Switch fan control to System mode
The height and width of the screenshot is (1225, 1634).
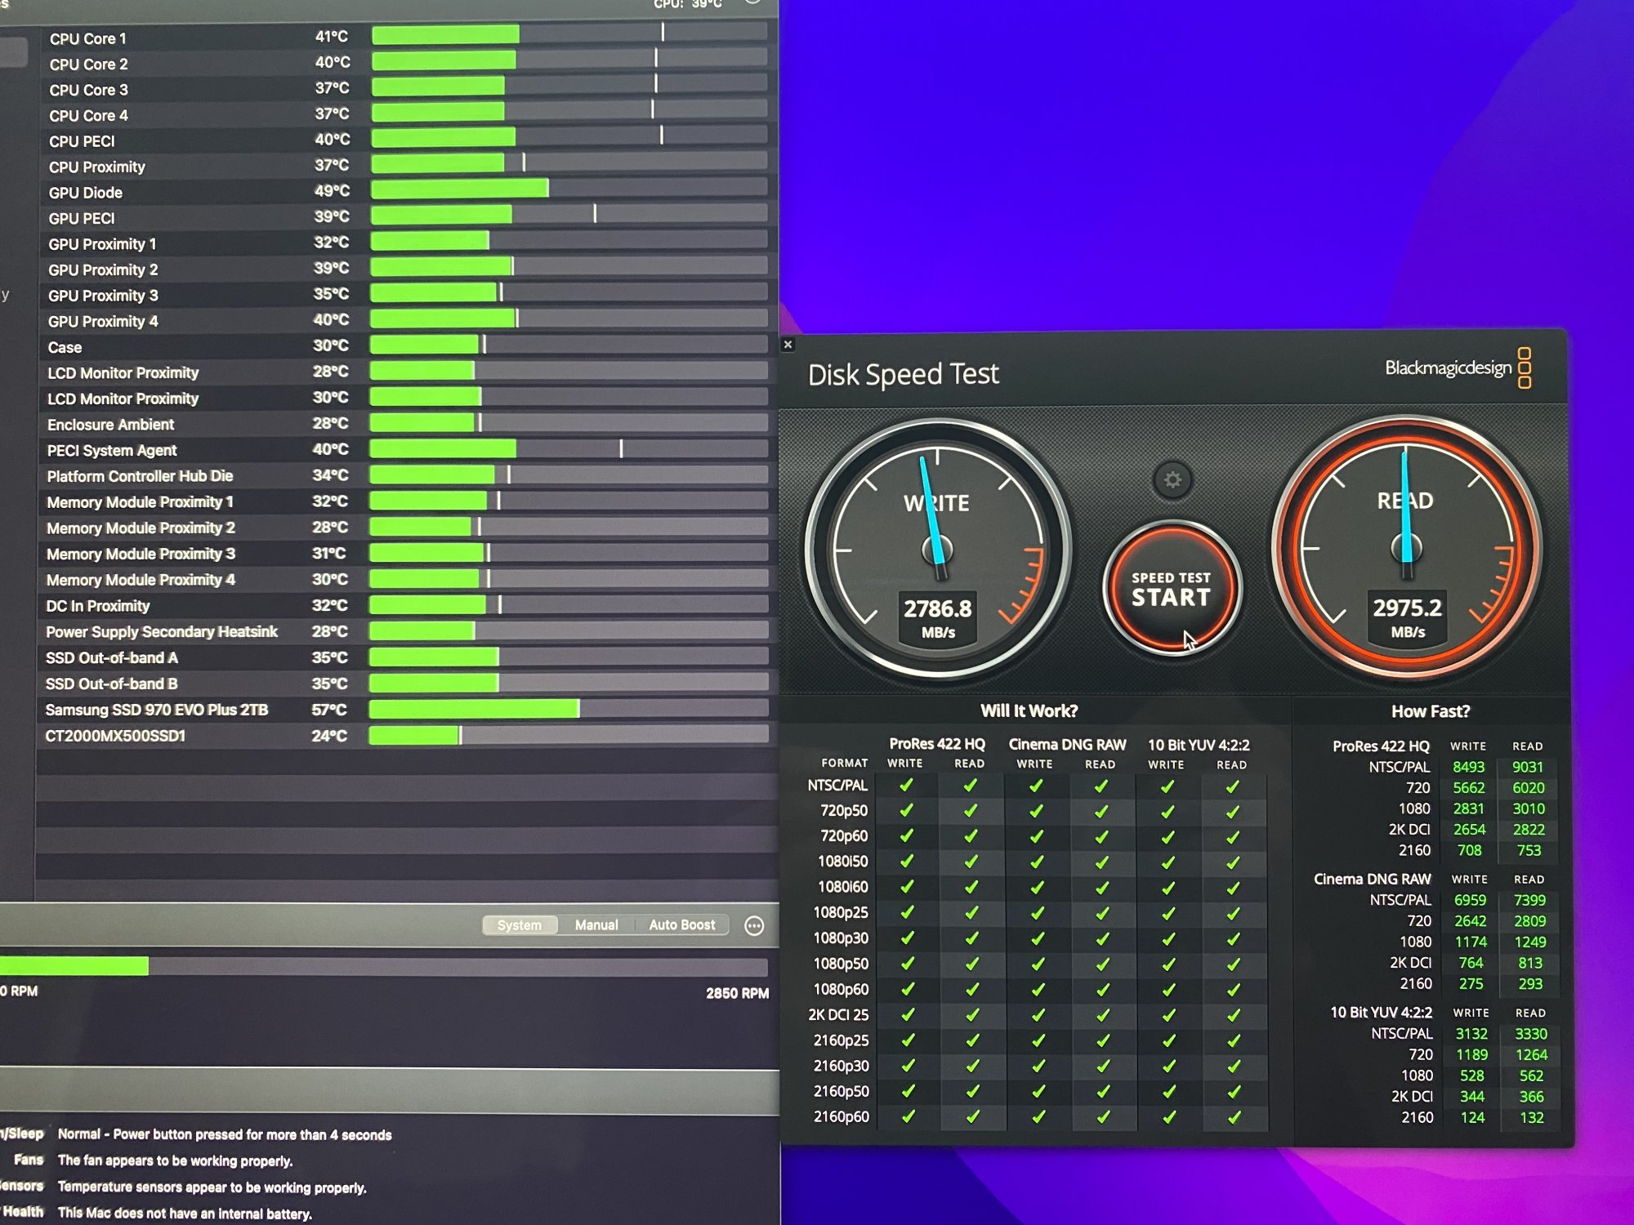pos(519,924)
